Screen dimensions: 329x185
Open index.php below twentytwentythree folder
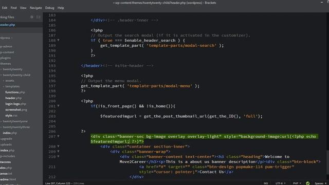tap(10, 133)
